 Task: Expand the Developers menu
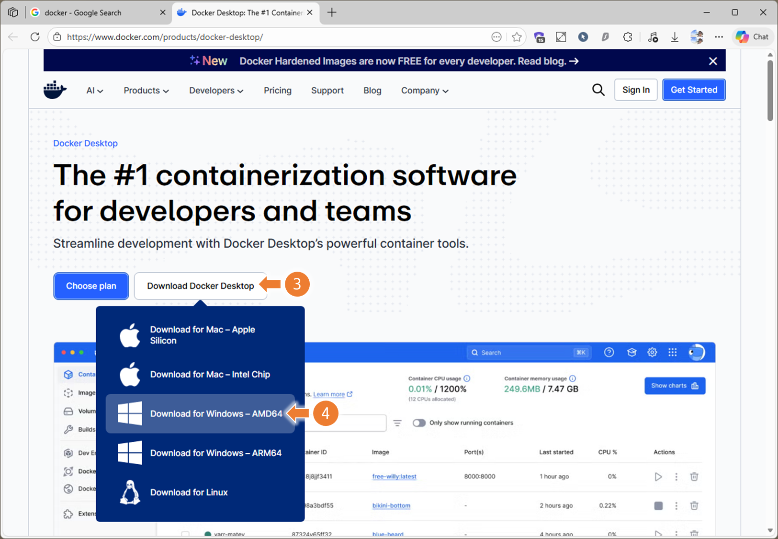[216, 90]
